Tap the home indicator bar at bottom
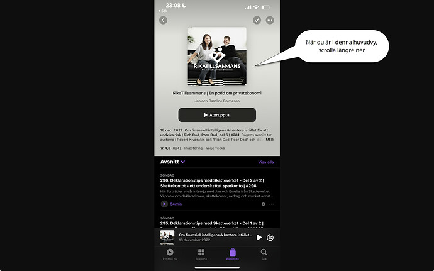434x271 pixels. (x=217, y=268)
